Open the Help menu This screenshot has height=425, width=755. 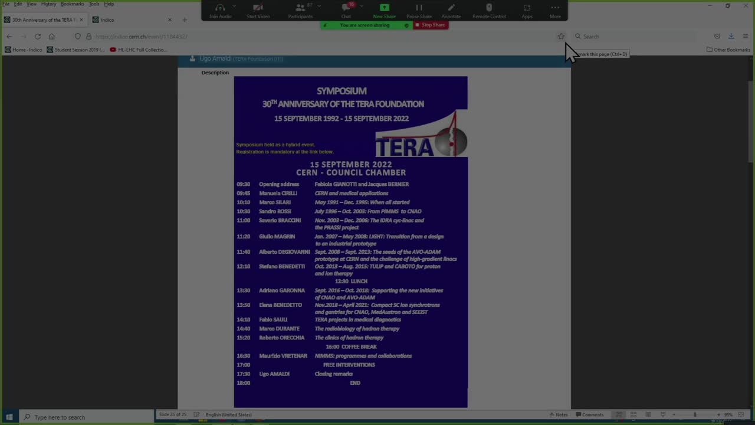109,4
